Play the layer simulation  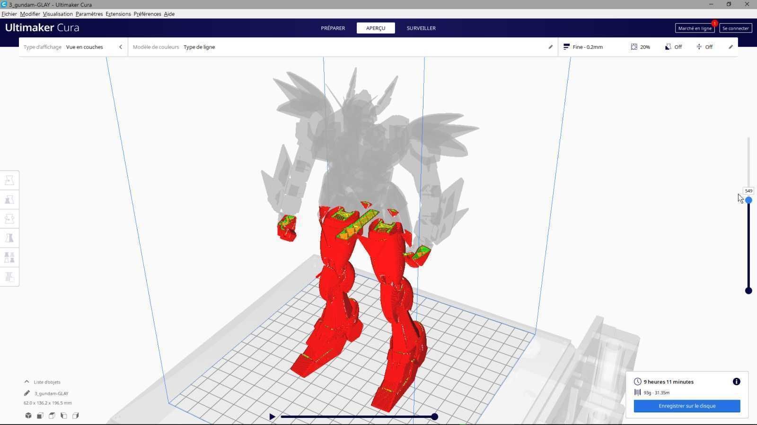click(272, 416)
